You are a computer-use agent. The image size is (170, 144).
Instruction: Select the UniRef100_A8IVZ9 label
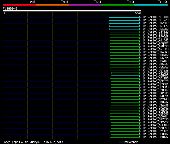156,20
